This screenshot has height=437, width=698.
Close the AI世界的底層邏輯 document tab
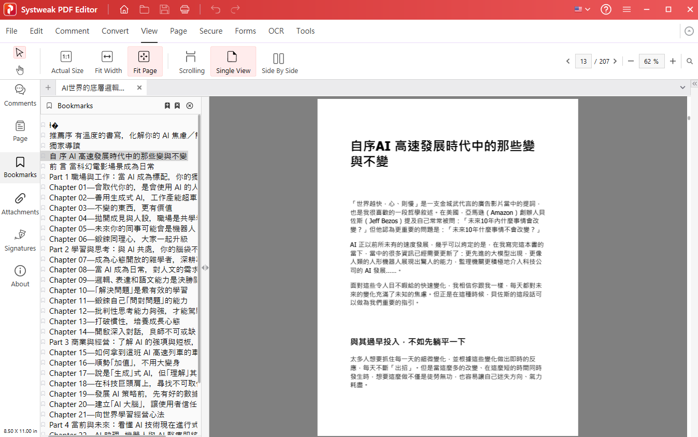139,88
